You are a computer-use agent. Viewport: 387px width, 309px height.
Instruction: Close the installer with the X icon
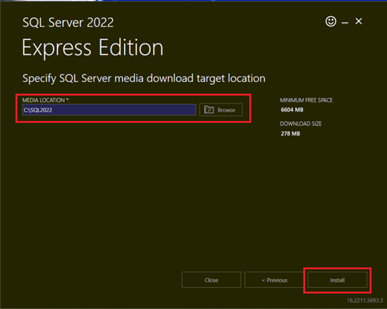click(x=358, y=21)
